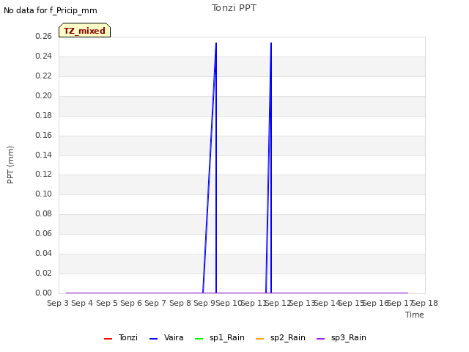Image resolution: width=469 pixels, height=352 pixels.
Task: Click the Sep 6 x-axis tick label
Action: click(131, 303)
